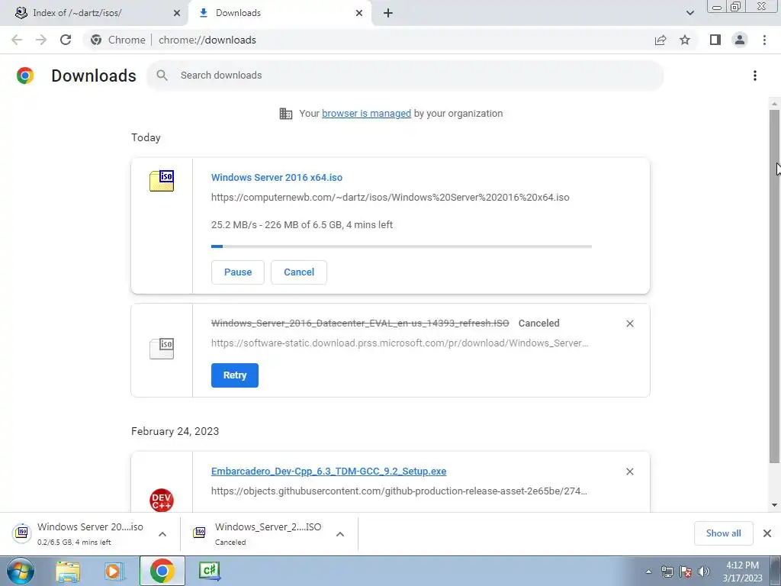Click the page vertical scrollbar thumb
The image size is (781, 586).
[x=774, y=287]
